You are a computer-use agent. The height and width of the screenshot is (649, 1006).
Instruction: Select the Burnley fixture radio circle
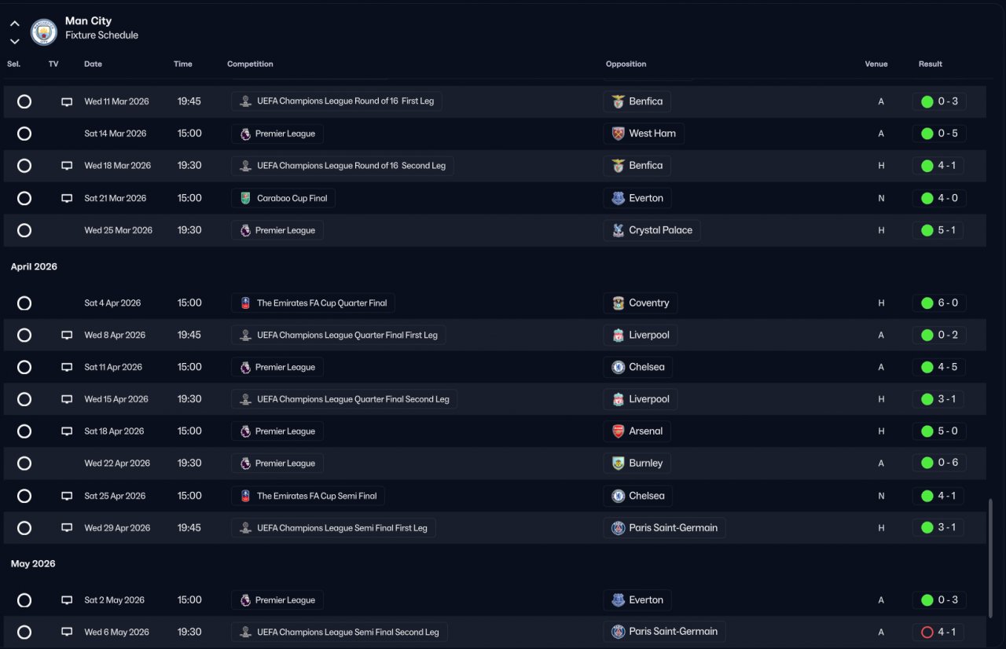click(x=24, y=464)
